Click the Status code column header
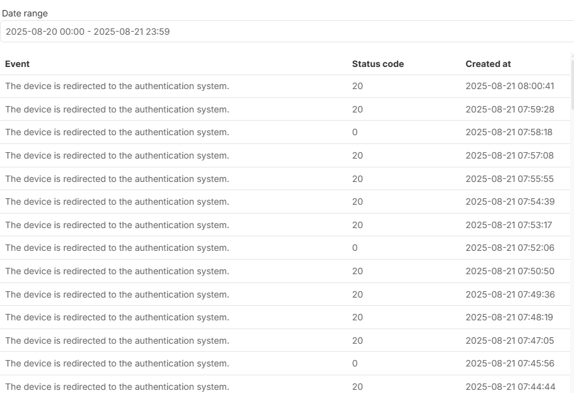The image size is (574, 393). click(377, 64)
